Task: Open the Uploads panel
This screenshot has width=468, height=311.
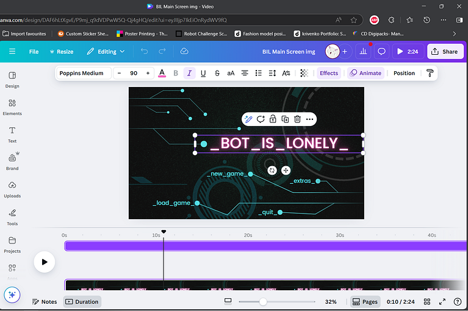Action: pos(12,189)
